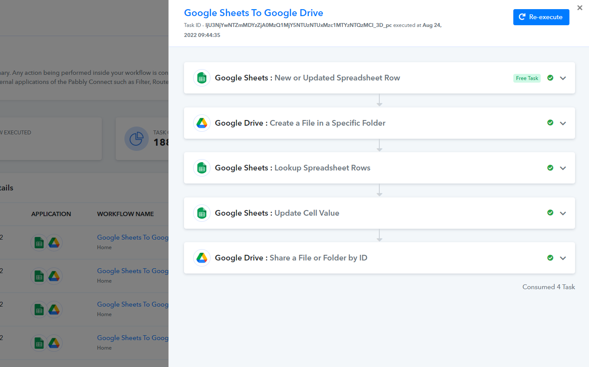
Task: Open first workflow name link in background table
Action: [133, 237]
